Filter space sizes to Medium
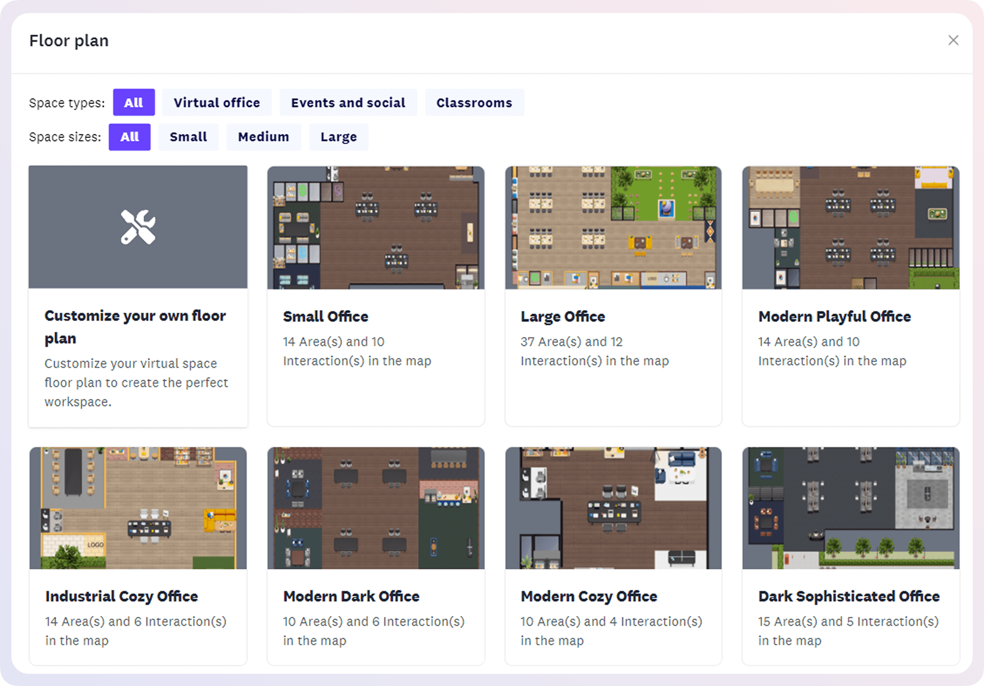 pos(263,137)
